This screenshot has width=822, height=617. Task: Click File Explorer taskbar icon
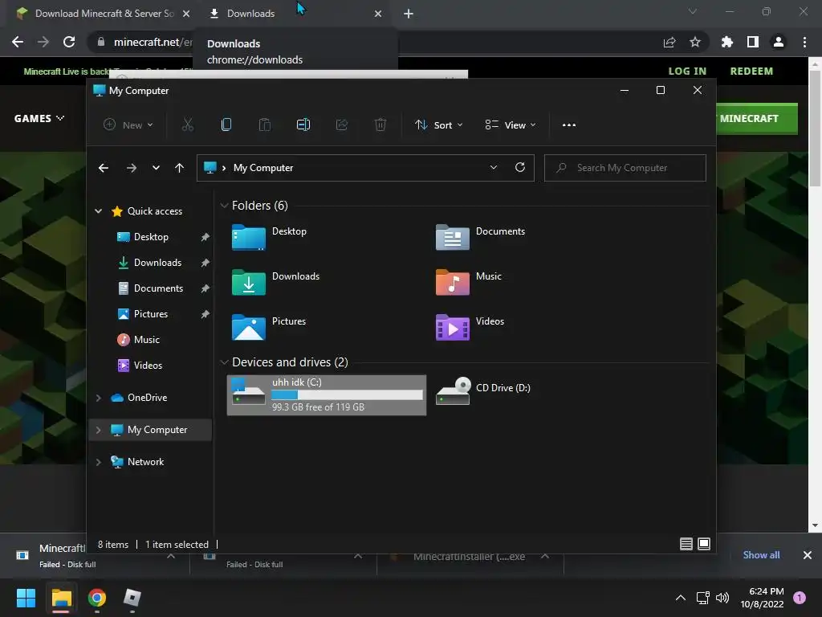[61, 598]
